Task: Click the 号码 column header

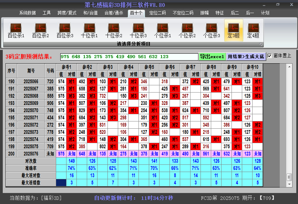Action: click(50, 71)
